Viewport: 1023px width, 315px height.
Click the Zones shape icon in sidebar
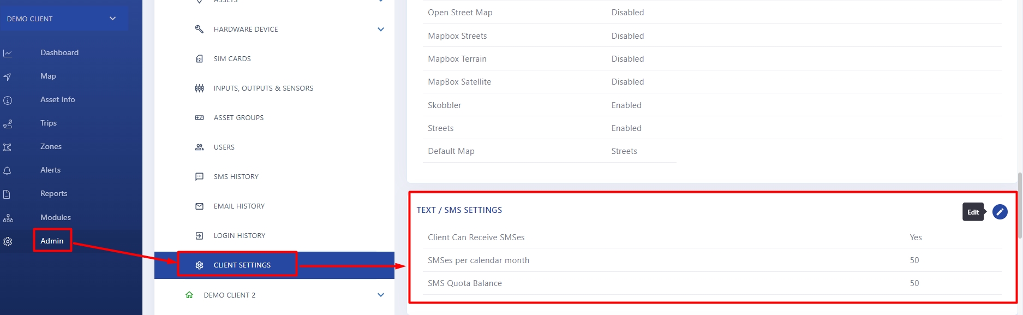pyautogui.click(x=8, y=147)
